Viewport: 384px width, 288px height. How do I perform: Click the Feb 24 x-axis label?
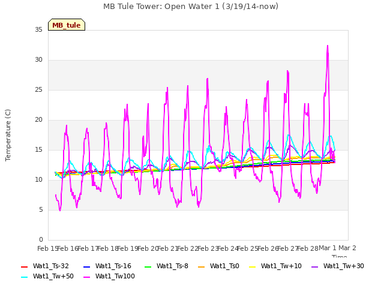(x=227, y=248)
